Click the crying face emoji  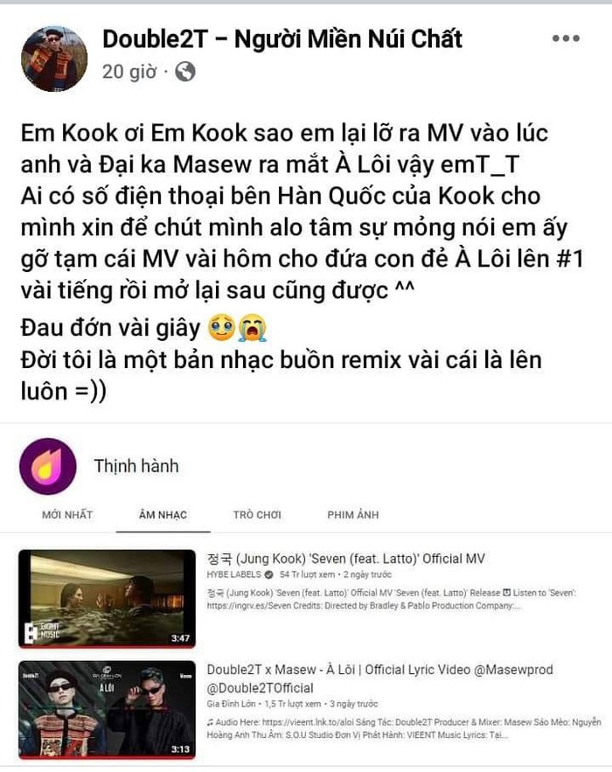tap(221, 329)
